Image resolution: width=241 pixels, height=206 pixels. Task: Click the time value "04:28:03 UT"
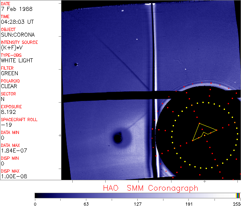pos(17,22)
